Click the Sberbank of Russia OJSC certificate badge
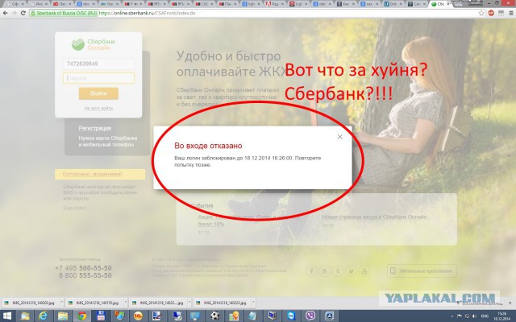 [x=64, y=14]
